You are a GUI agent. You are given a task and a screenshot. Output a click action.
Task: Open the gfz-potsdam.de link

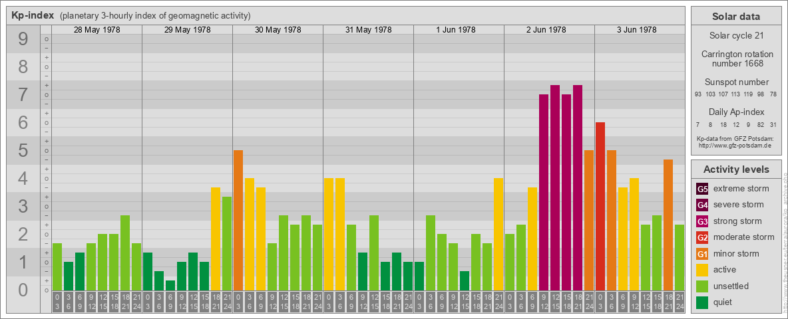735,146
